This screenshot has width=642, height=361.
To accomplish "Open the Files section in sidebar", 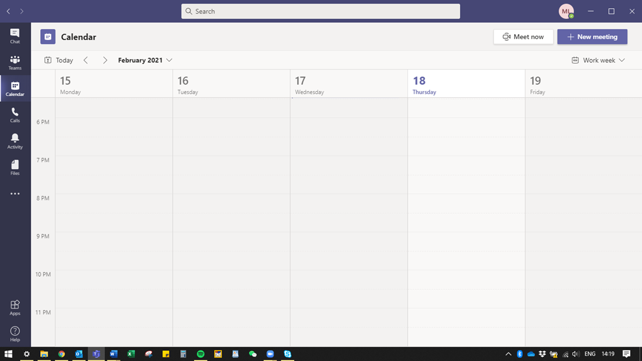I will [x=15, y=168].
